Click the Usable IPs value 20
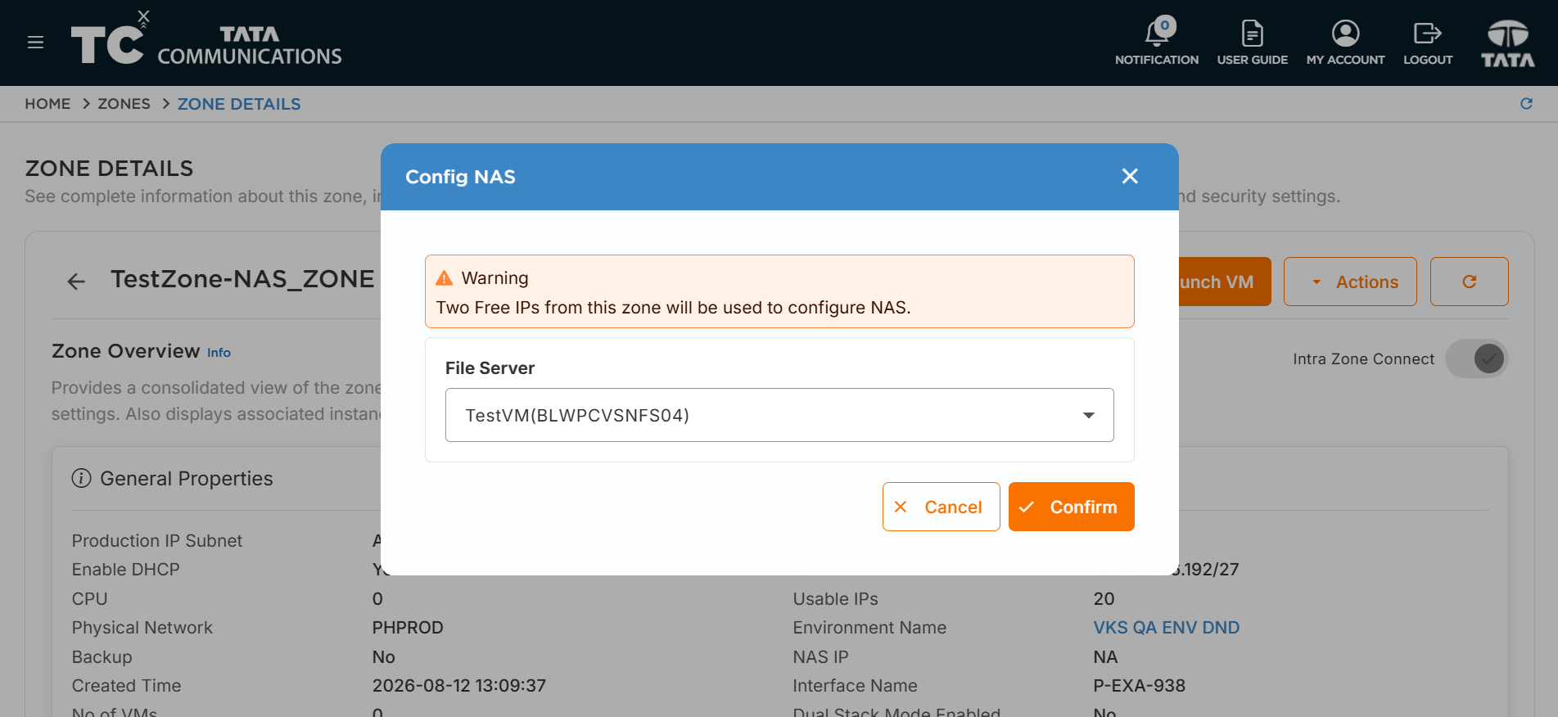 coord(1104,599)
